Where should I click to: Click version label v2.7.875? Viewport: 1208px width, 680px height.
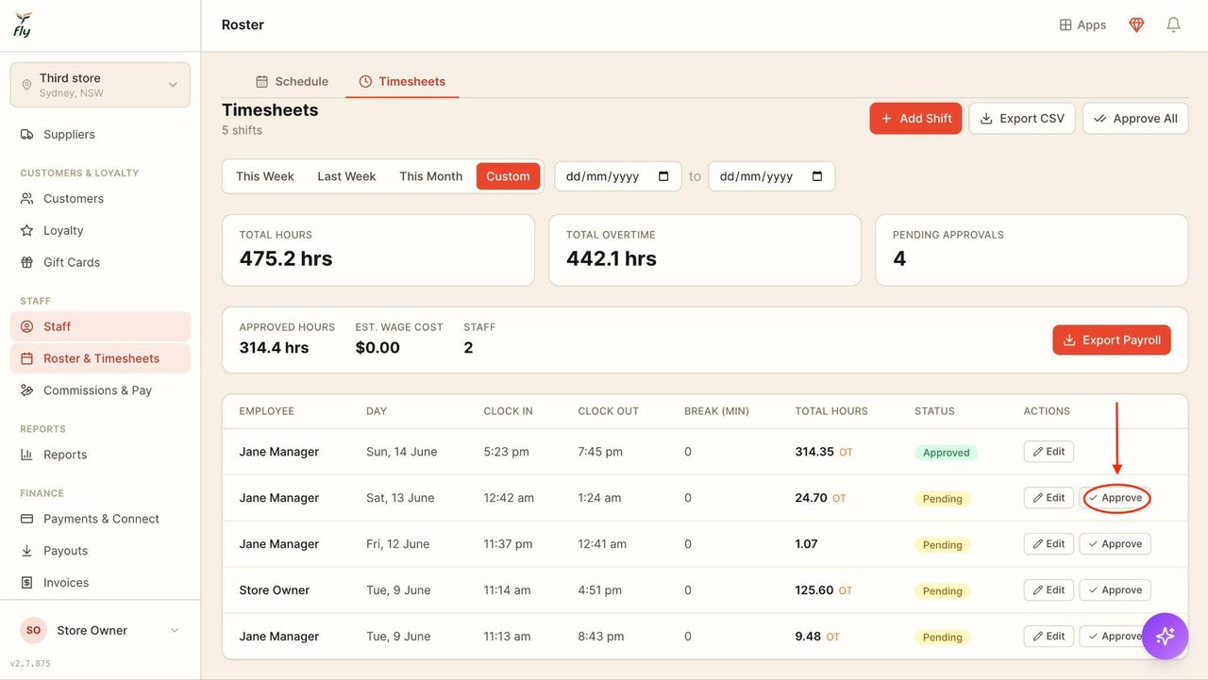click(x=30, y=664)
